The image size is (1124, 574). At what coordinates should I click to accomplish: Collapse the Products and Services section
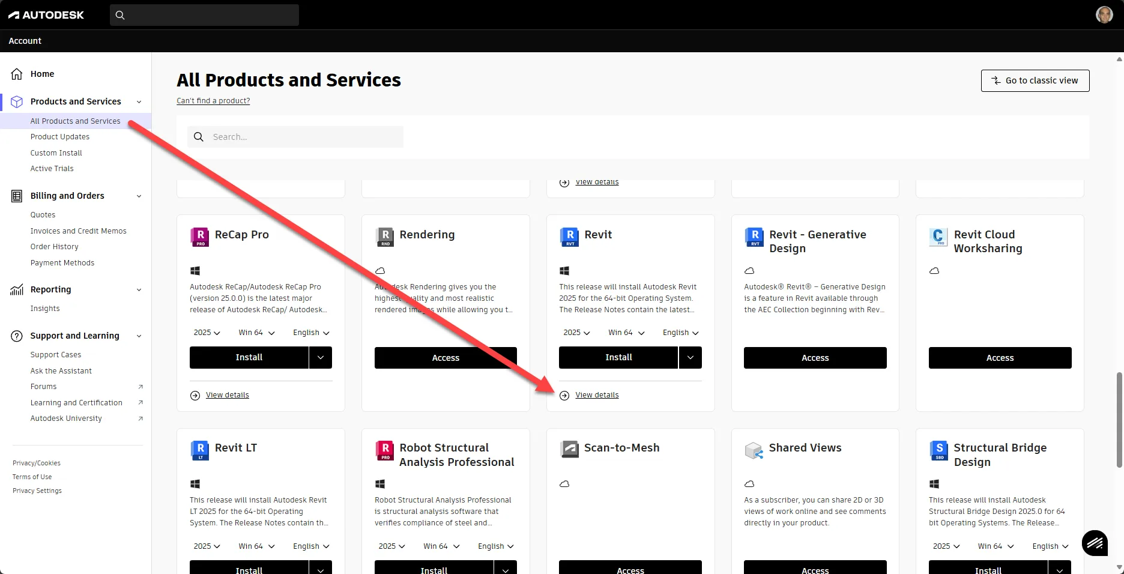click(x=139, y=102)
